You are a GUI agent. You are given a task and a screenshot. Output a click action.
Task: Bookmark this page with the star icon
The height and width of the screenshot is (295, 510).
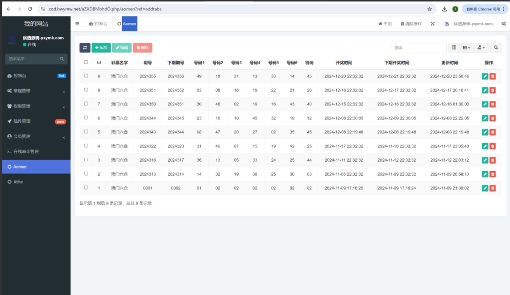coord(430,9)
